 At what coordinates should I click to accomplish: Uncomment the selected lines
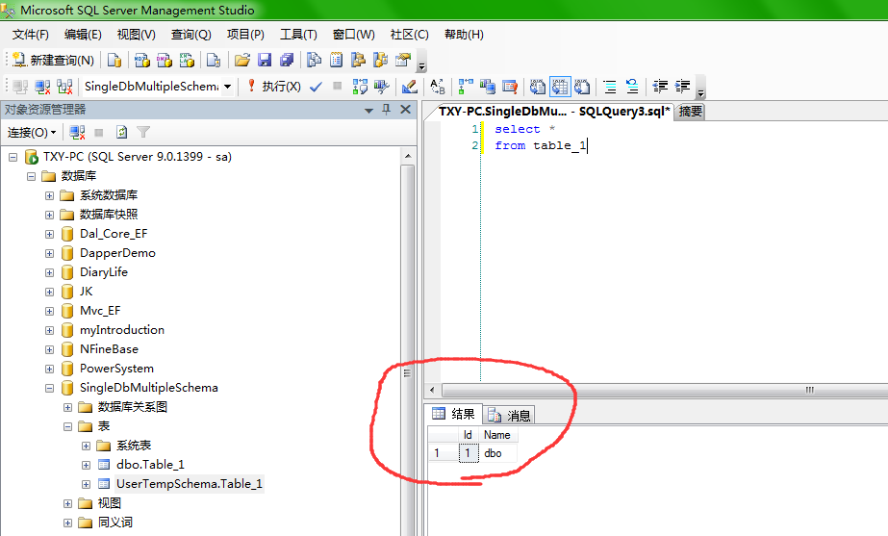pos(632,87)
